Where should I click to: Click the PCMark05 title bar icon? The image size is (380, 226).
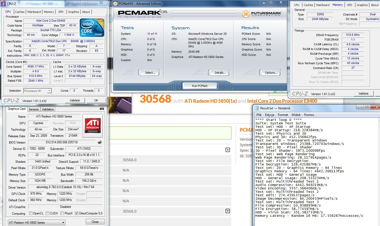coord(116,3)
